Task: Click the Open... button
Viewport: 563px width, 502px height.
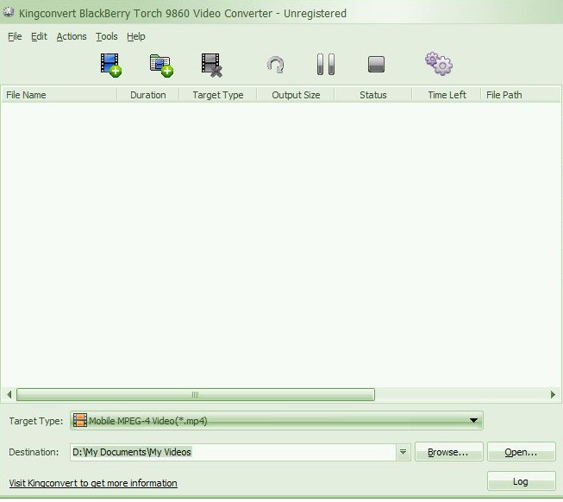Action: pyautogui.click(x=522, y=452)
